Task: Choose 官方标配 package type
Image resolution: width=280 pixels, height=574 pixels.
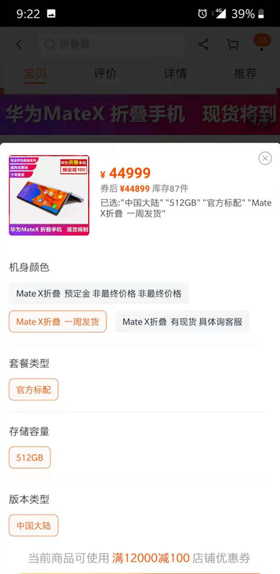Action: [34, 390]
